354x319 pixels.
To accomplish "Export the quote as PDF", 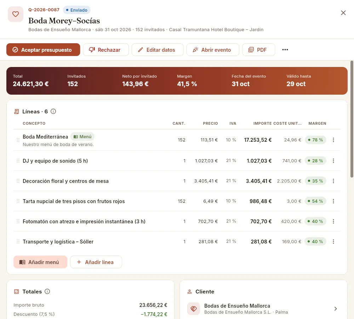I will coord(258,50).
